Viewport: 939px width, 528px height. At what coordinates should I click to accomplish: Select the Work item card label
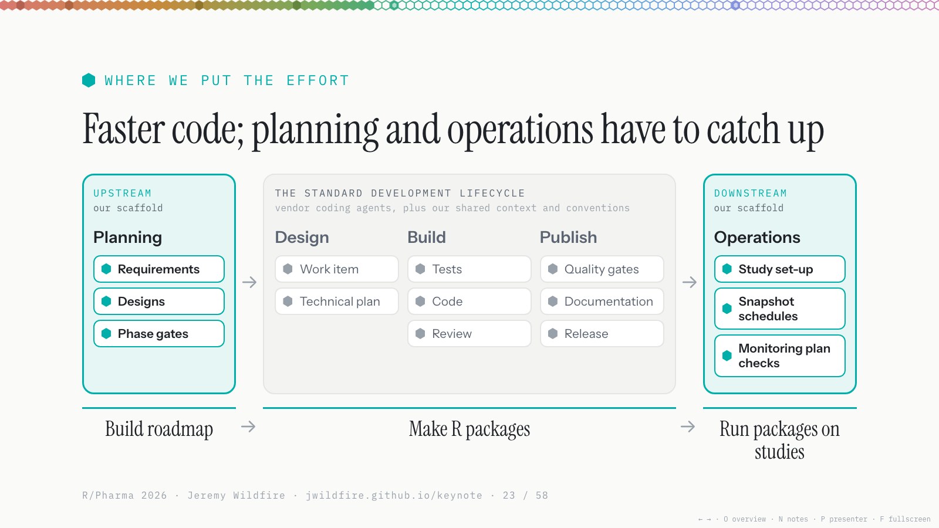point(329,269)
